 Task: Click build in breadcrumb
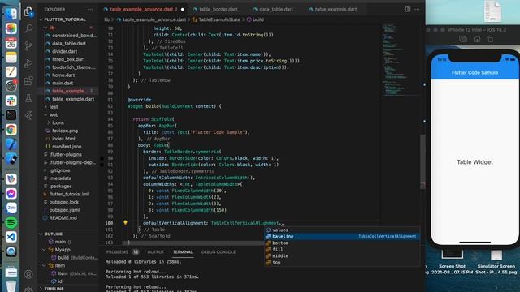258,19
